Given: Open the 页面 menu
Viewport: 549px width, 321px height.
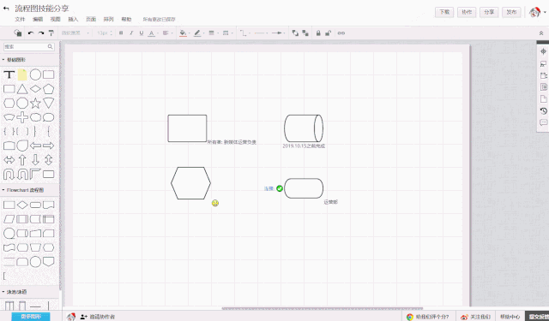Looking at the screenshot, I should 91,19.
